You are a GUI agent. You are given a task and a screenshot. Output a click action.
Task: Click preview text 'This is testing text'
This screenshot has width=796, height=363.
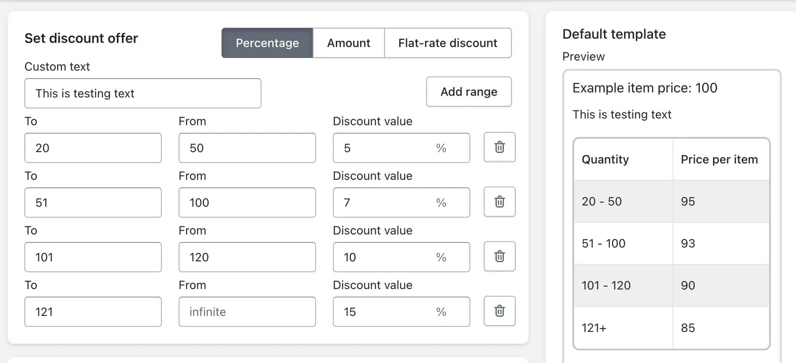[x=622, y=114]
